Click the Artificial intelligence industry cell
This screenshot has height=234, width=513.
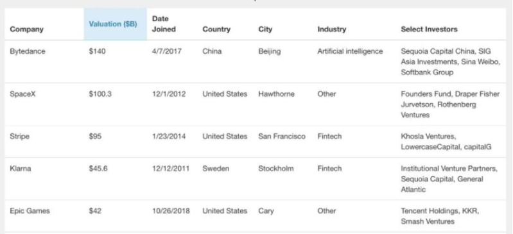(350, 52)
